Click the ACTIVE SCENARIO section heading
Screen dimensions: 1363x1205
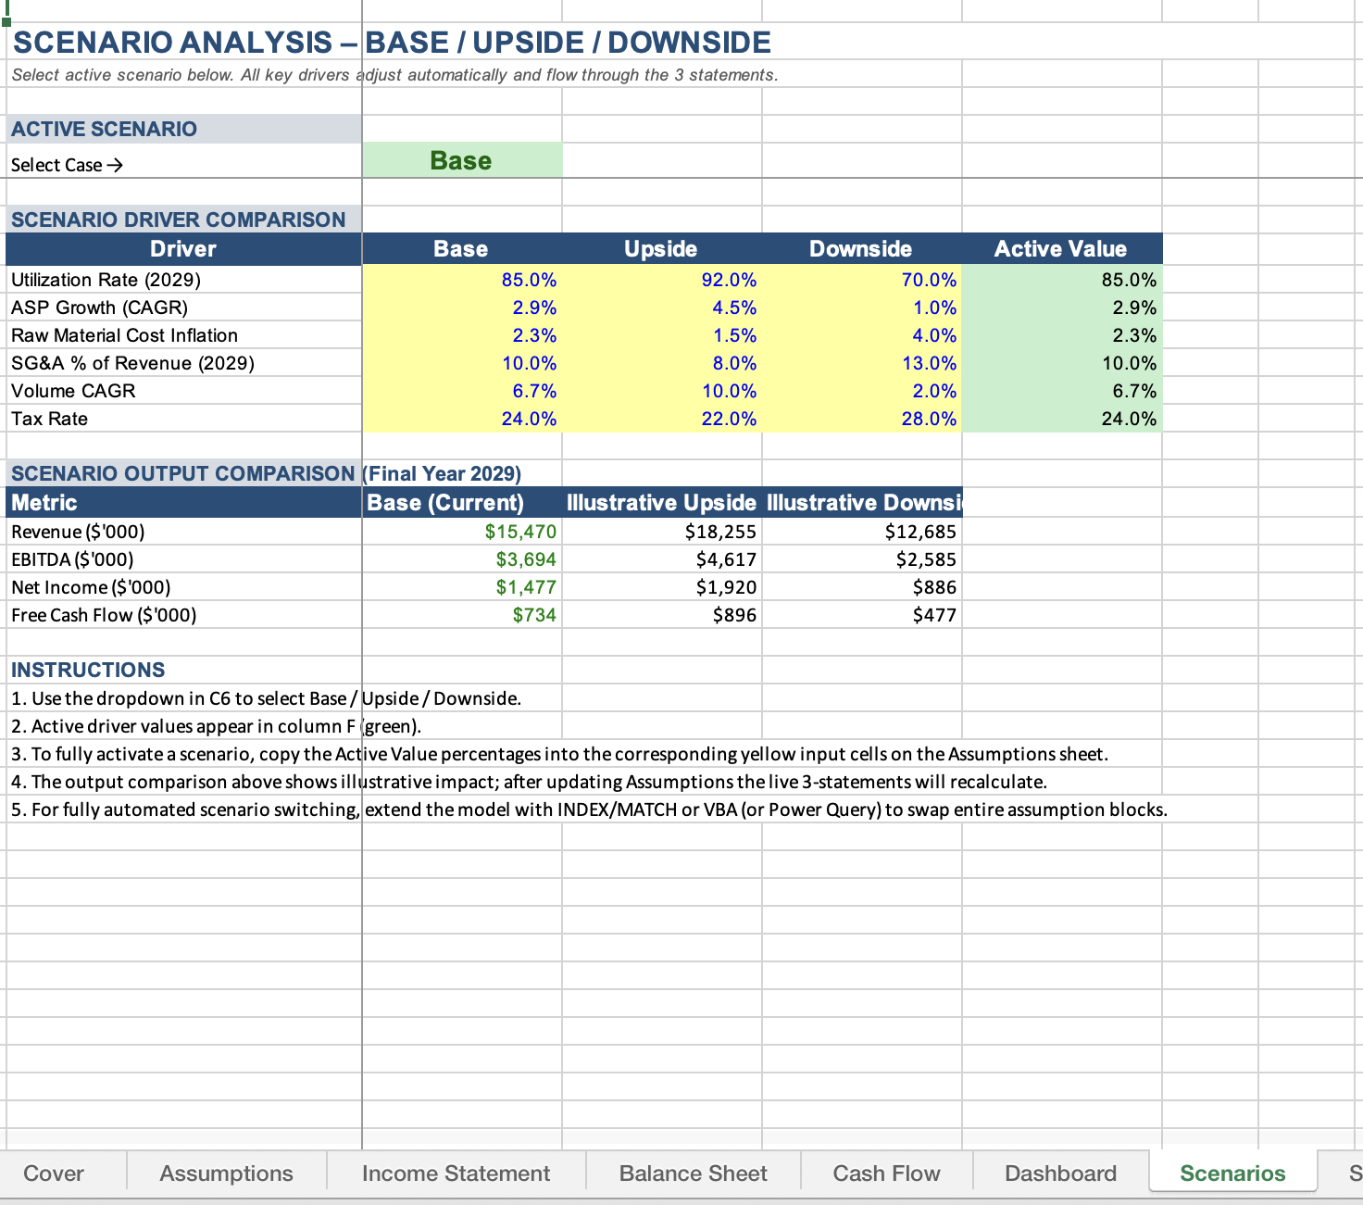pyautogui.click(x=183, y=129)
